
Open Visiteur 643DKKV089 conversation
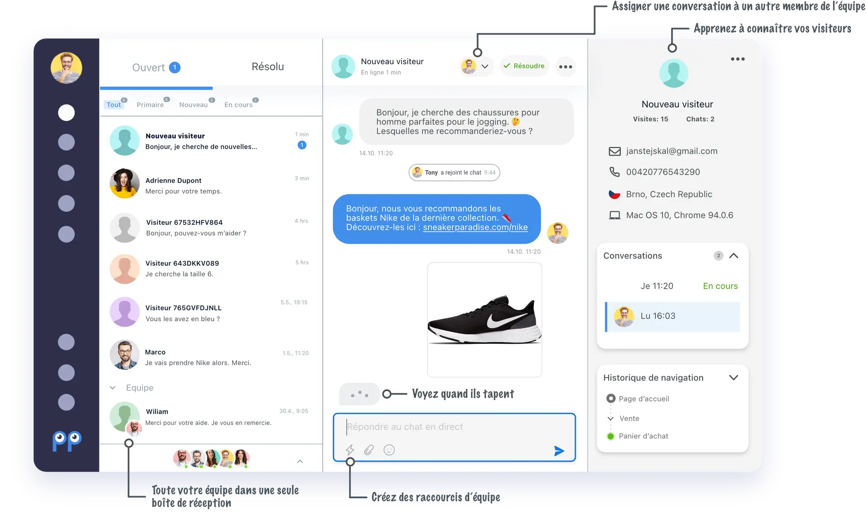(211, 269)
